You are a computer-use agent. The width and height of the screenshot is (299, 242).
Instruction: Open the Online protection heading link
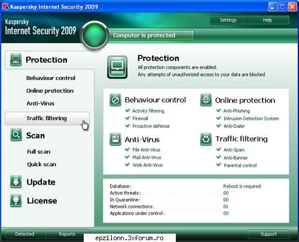pos(245,100)
